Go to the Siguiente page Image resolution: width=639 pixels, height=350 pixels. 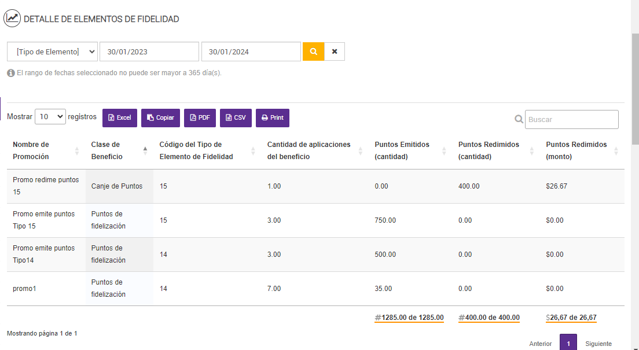(598, 344)
